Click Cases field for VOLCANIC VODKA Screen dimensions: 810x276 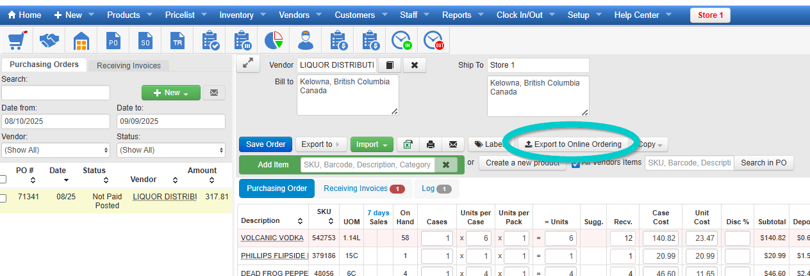[x=437, y=238]
